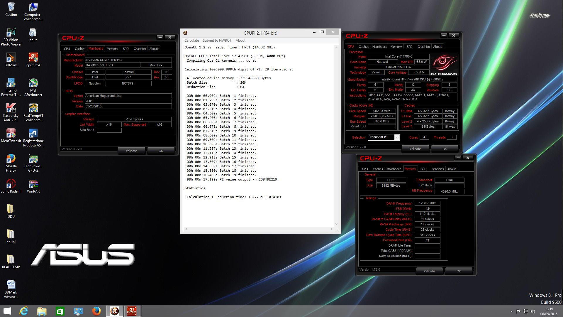Open the volume speaker tray icon
Image resolution: width=563 pixels, height=317 pixels.
pyautogui.click(x=533, y=311)
